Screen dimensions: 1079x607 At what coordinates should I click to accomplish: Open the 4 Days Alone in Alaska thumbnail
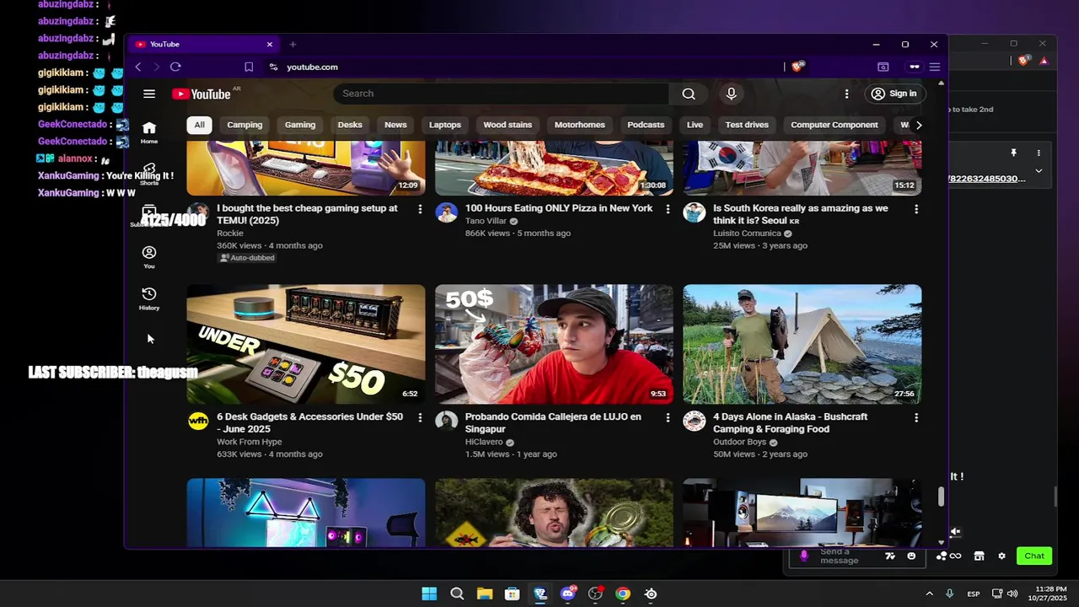[x=803, y=345]
